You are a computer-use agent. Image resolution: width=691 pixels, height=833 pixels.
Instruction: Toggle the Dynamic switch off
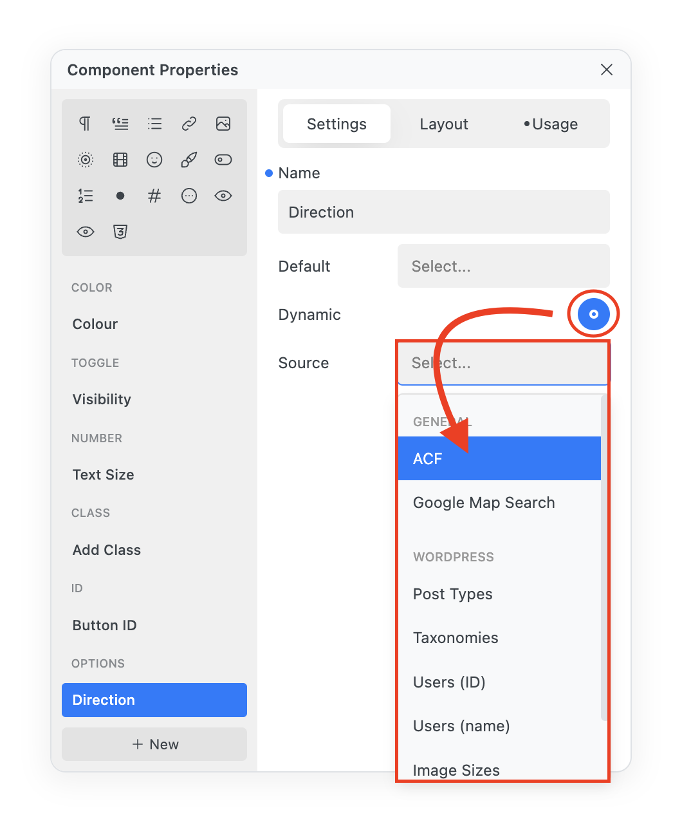(593, 314)
